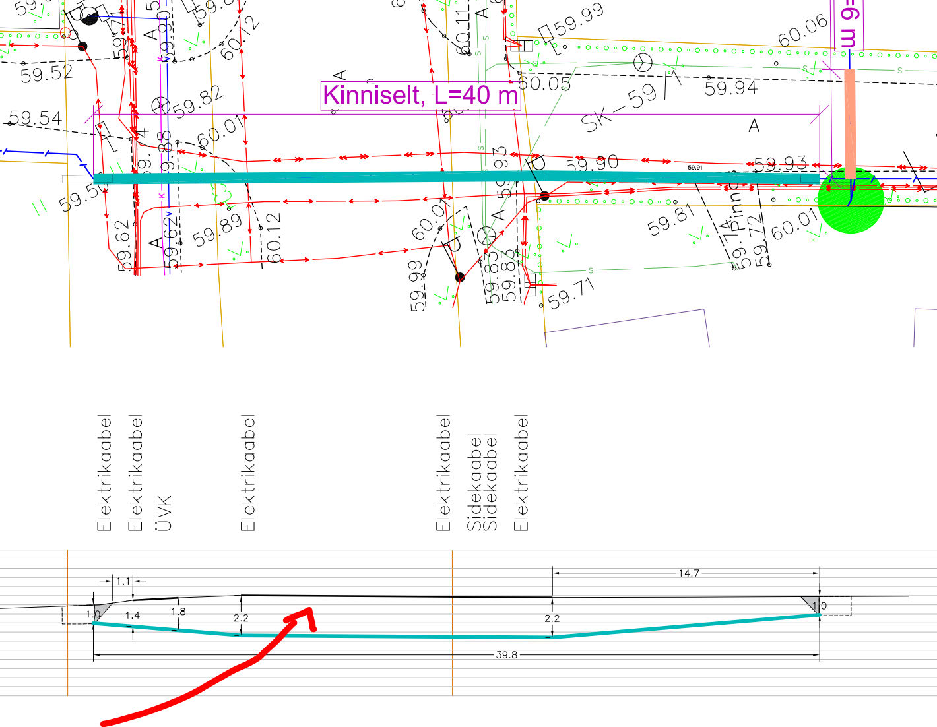Select the 14.7 dimension text
937x727 pixels.
coord(688,573)
